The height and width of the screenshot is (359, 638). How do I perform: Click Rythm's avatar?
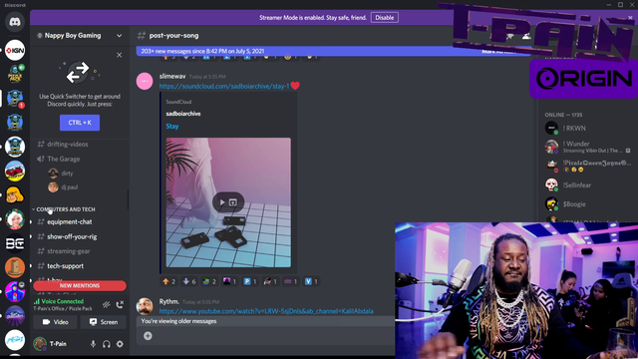click(x=145, y=306)
